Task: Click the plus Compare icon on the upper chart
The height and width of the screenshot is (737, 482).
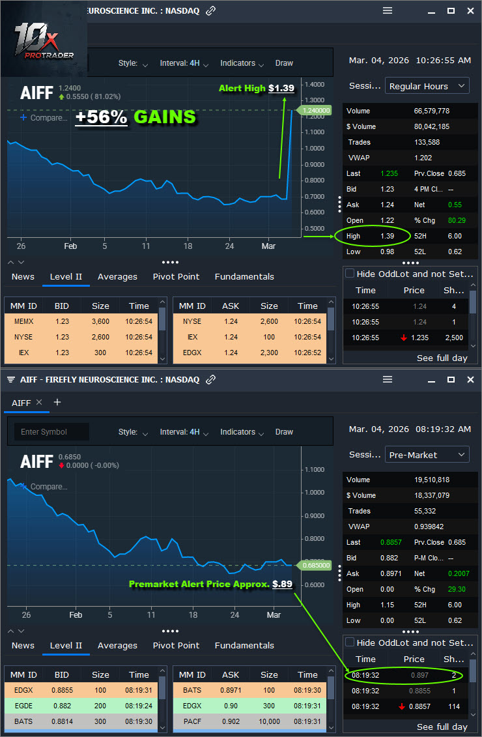Action: (24, 118)
